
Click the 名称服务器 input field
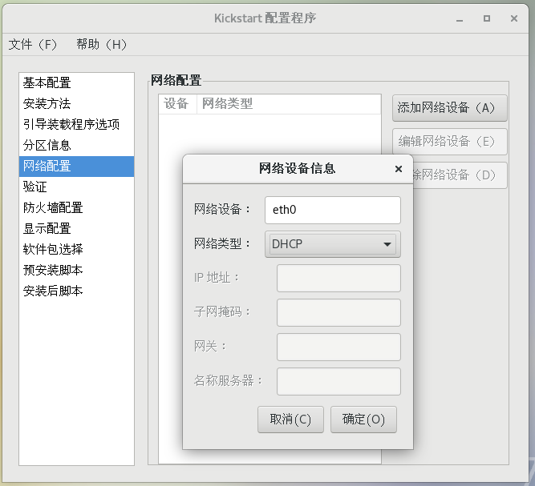(x=338, y=381)
